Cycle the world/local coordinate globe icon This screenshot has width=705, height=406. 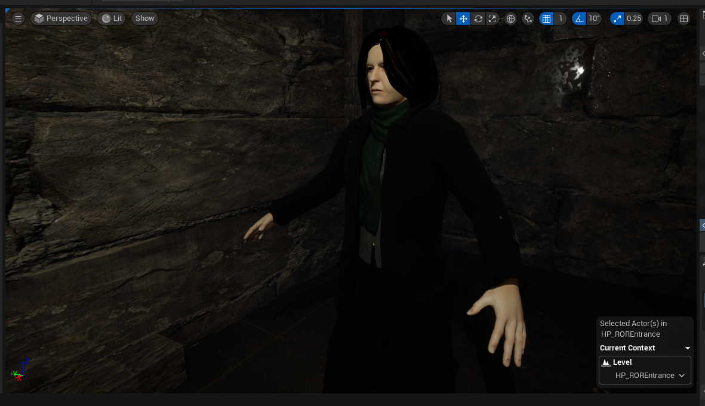[x=510, y=19]
